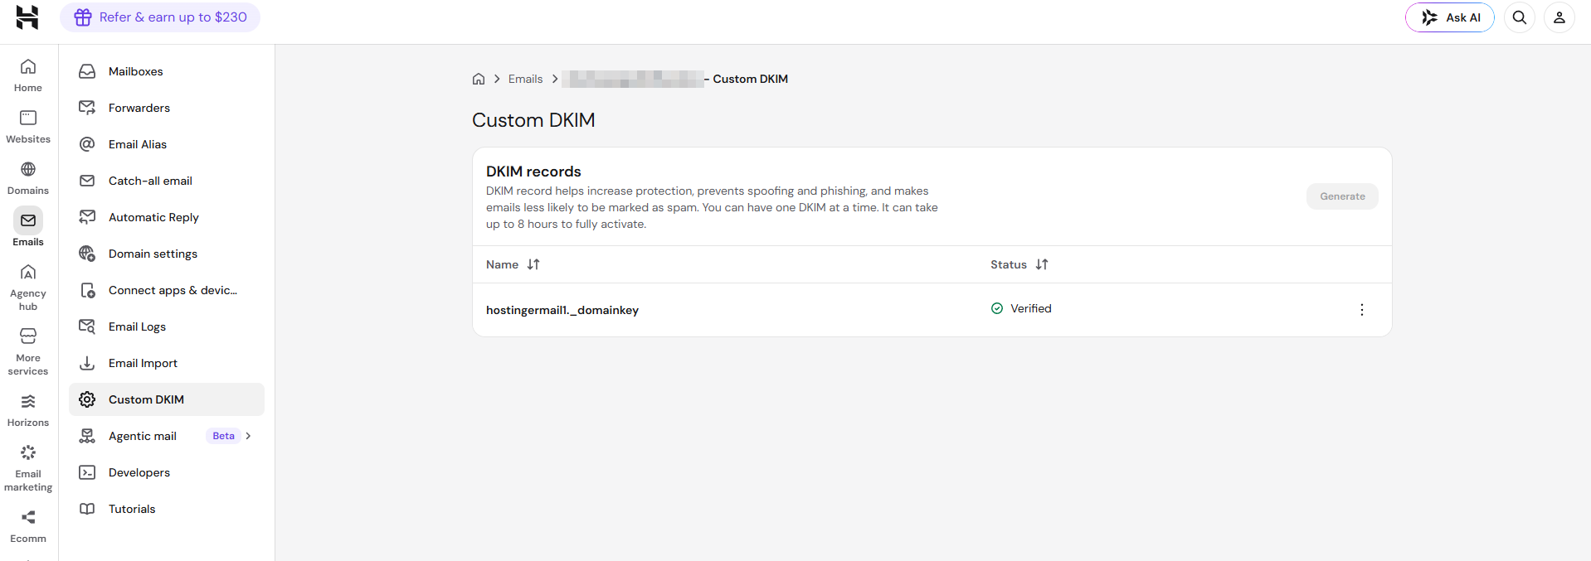Select Mailboxes menu item

[167, 71]
